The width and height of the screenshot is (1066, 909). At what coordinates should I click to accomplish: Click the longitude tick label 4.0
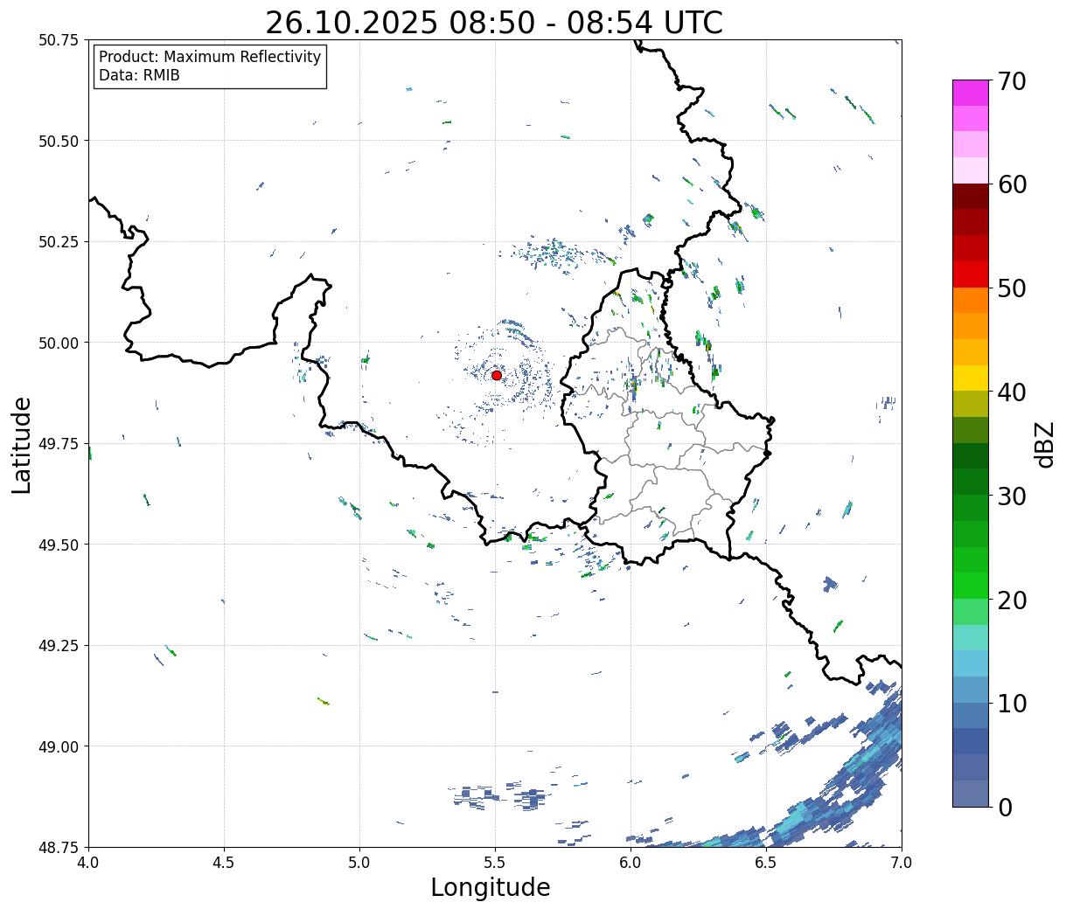(88, 863)
